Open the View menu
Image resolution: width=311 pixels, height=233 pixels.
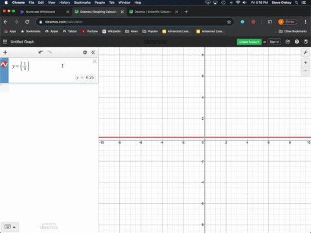(x=51, y=3)
